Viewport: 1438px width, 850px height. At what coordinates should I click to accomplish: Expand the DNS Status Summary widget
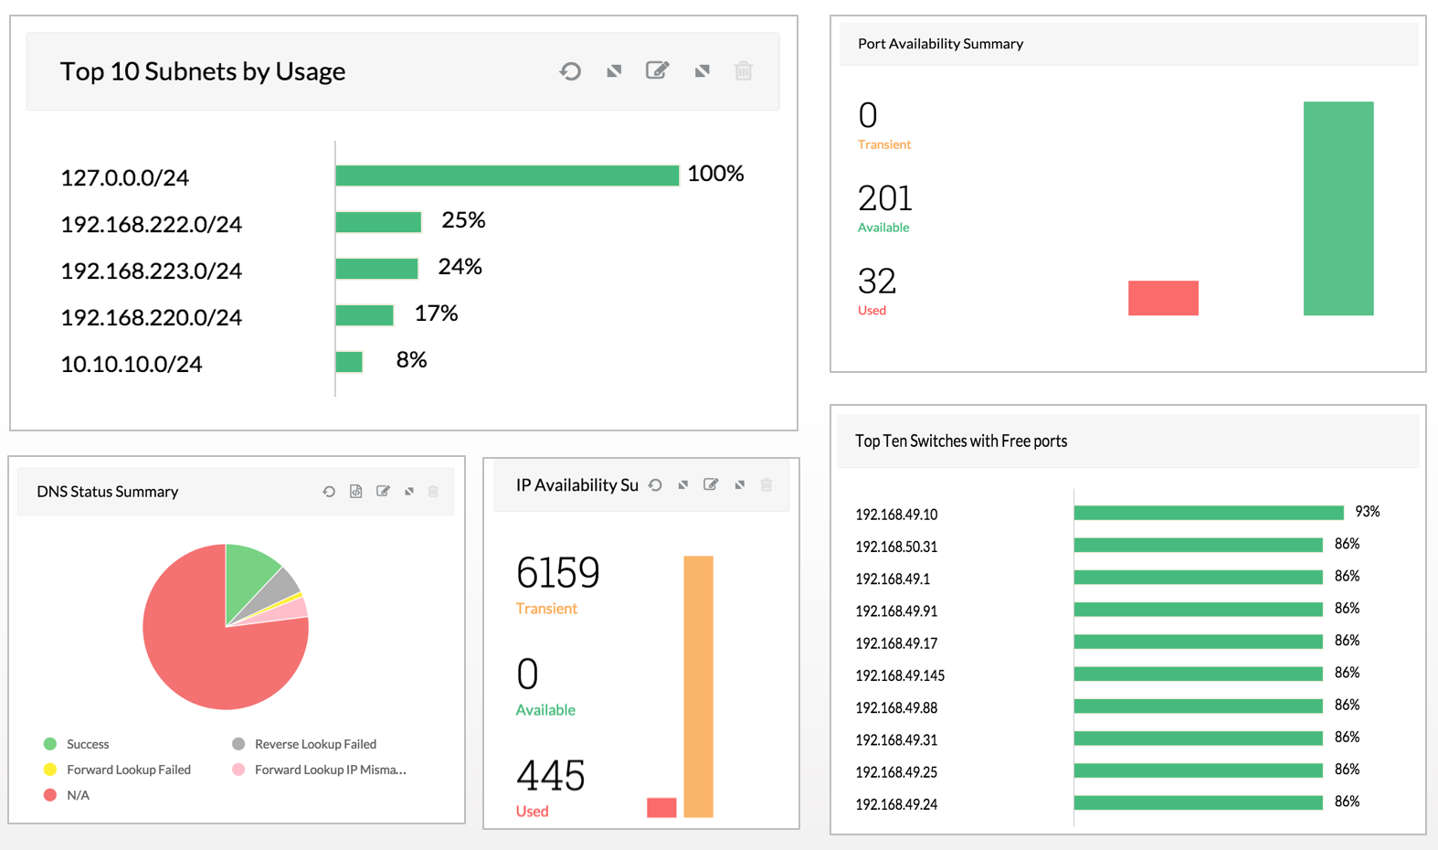(x=409, y=492)
